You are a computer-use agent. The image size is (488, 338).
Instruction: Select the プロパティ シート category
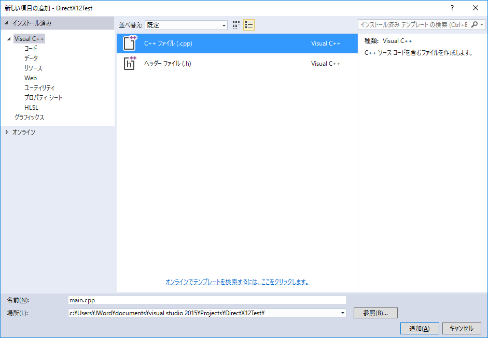click(x=43, y=98)
